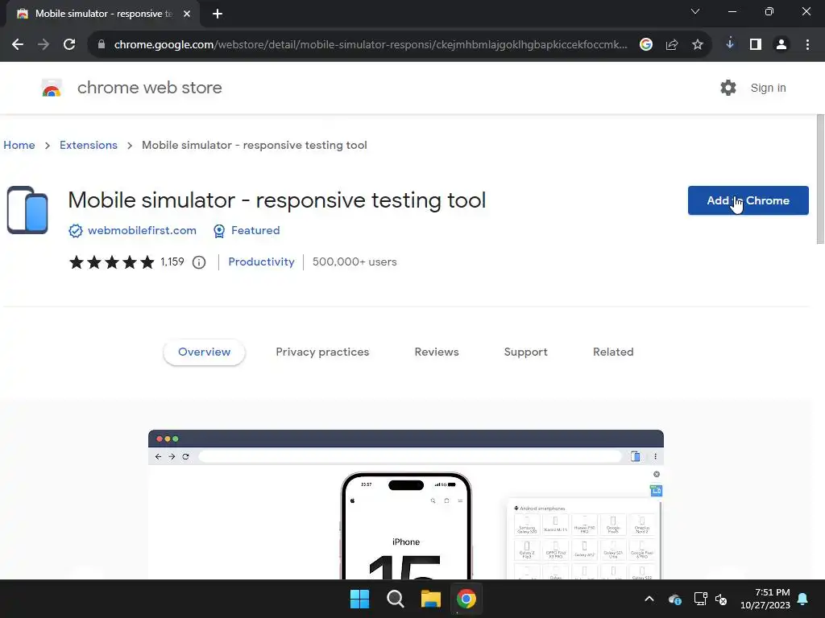Open the Windows Start menu
The height and width of the screenshot is (618, 825).
(x=360, y=599)
